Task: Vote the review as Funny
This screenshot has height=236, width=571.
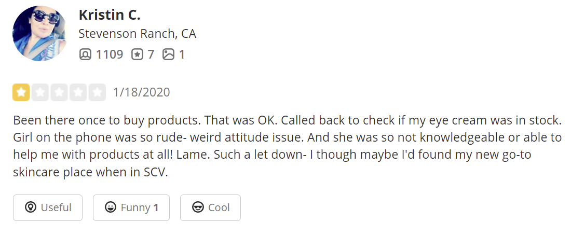Action: pyautogui.click(x=131, y=207)
